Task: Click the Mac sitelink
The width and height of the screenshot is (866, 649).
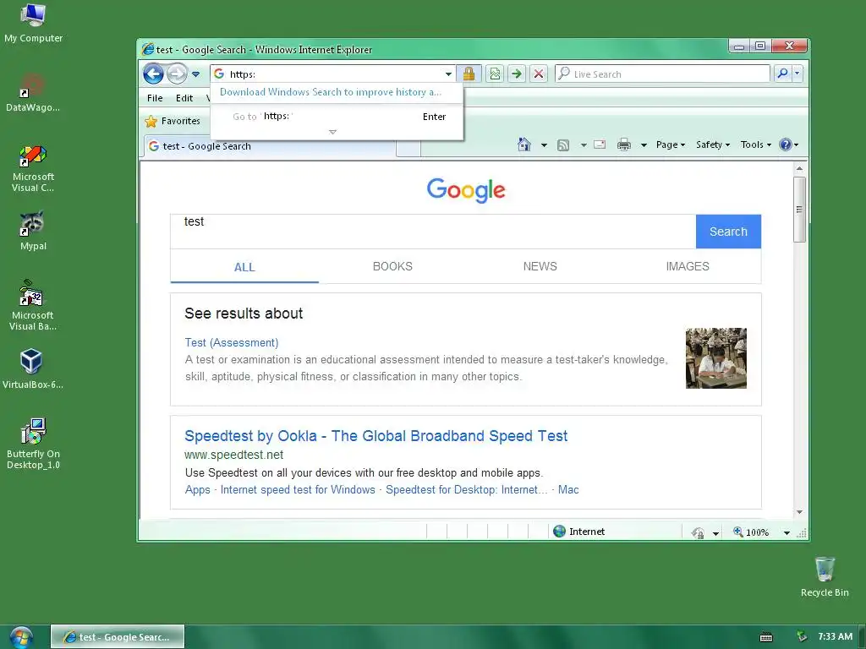Action: [x=568, y=489]
